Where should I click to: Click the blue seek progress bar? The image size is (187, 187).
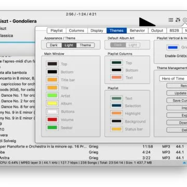click(x=17, y=42)
